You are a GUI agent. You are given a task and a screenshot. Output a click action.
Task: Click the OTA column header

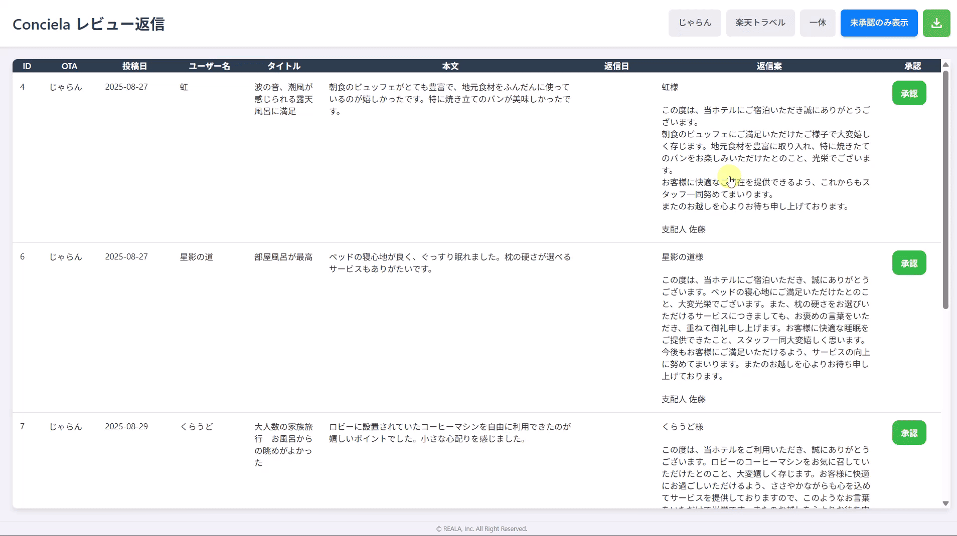coord(69,66)
